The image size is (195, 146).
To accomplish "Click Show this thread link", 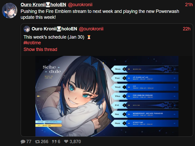I will [40, 49].
